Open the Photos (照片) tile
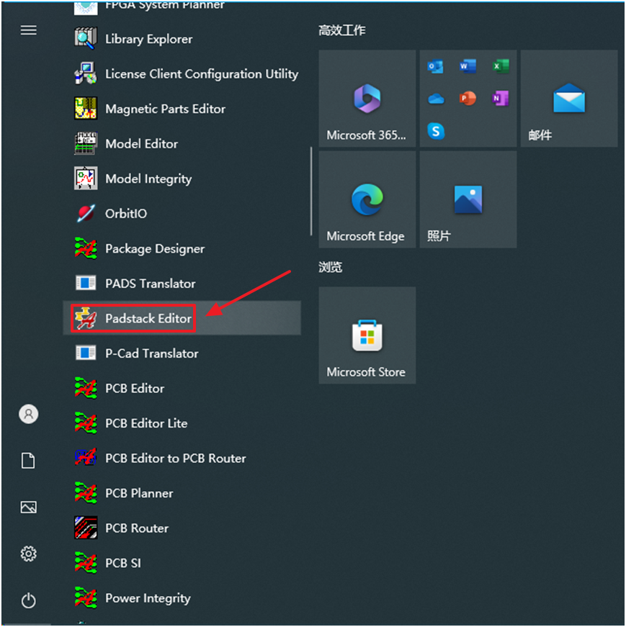Screen dimensions: 626x627 (x=468, y=200)
